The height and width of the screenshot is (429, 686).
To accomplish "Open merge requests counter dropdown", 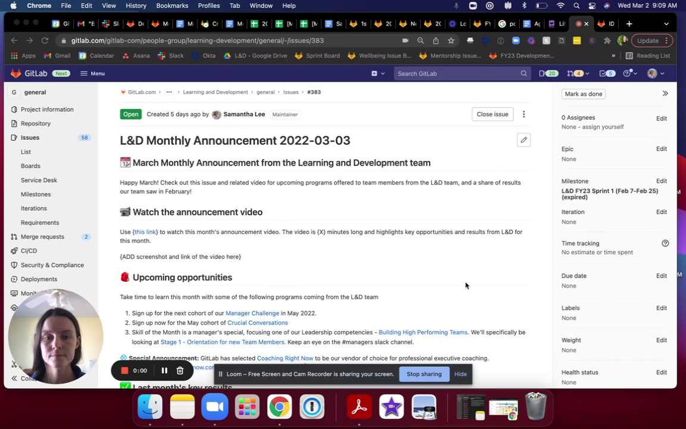I will tap(578, 73).
